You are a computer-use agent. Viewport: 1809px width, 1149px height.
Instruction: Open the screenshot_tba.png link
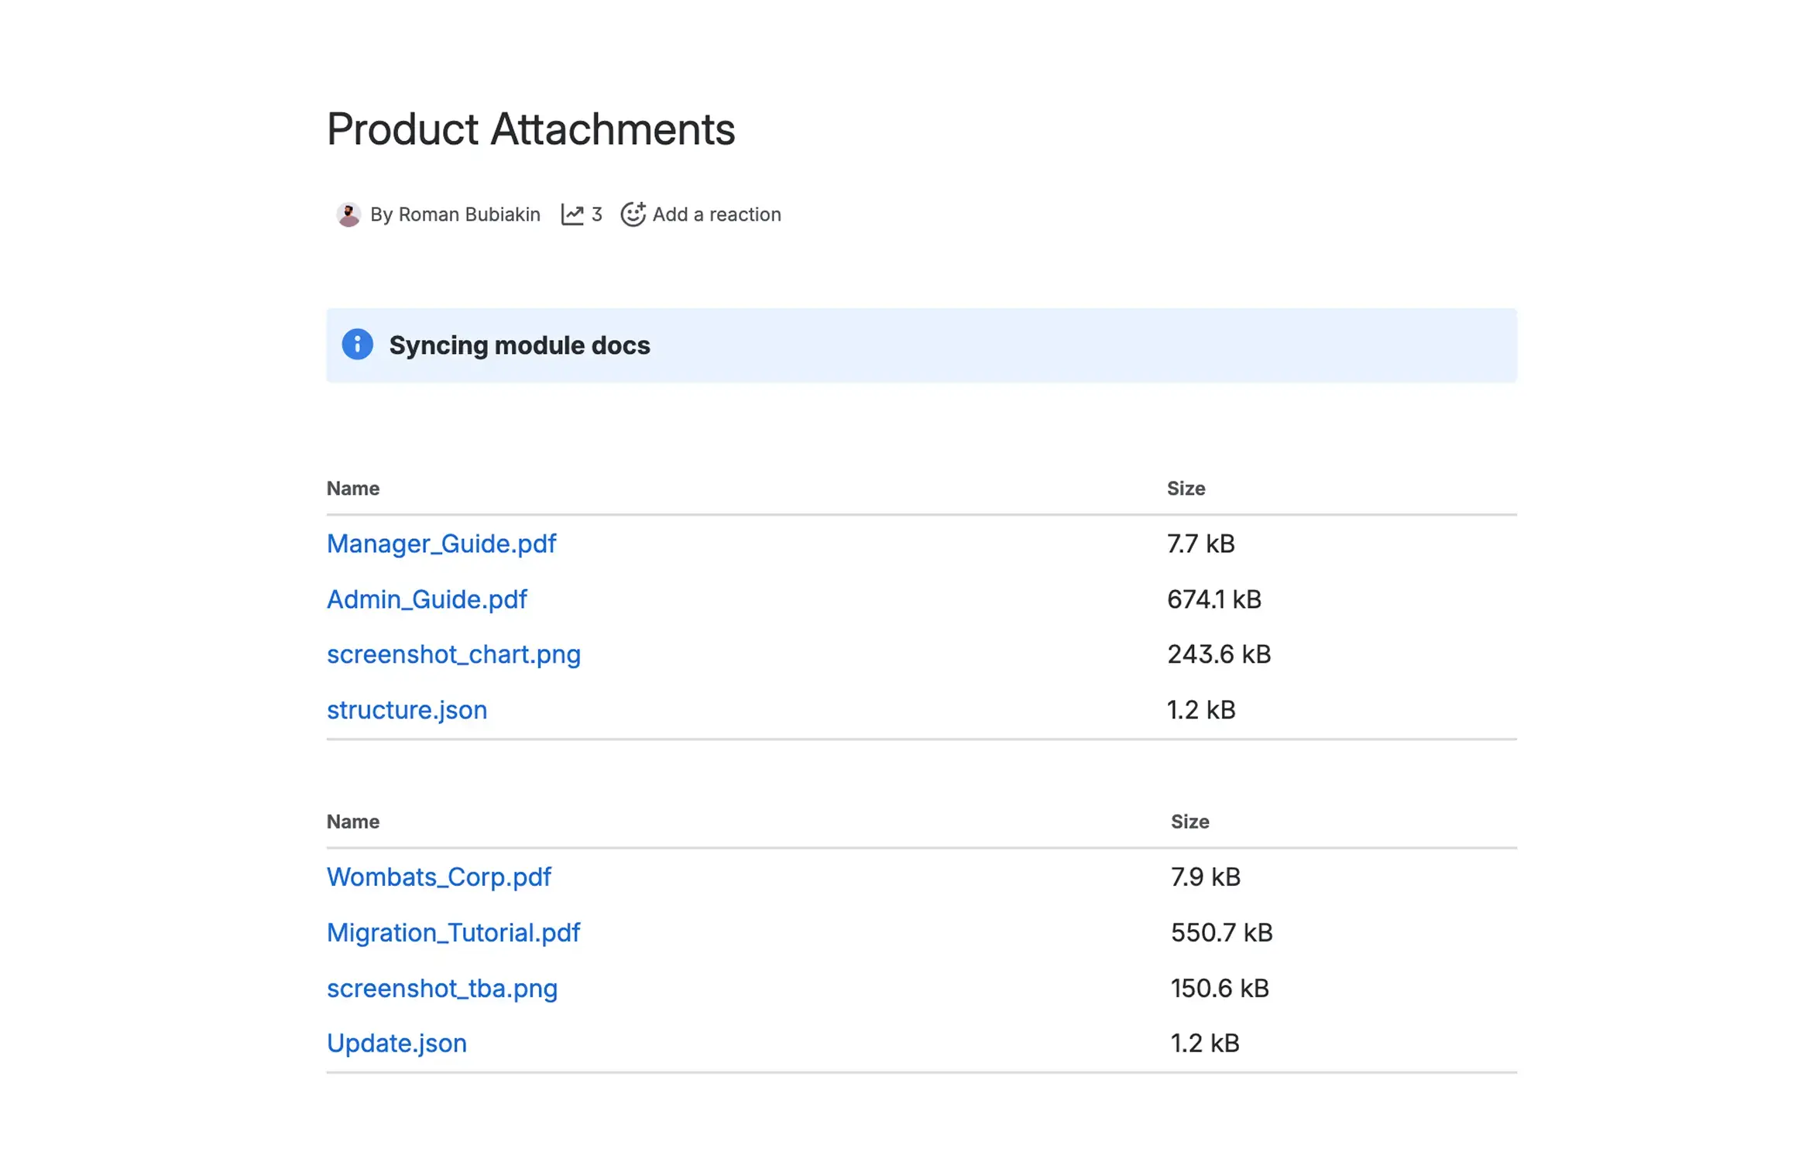tap(442, 988)
